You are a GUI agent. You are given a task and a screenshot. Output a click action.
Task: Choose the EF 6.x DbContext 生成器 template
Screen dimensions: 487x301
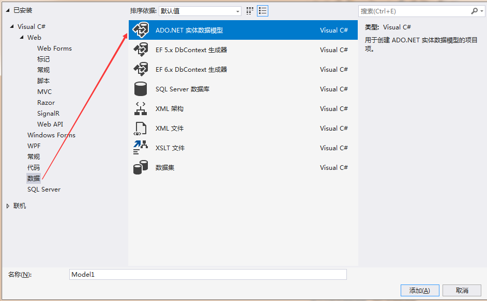click(140, 69)
